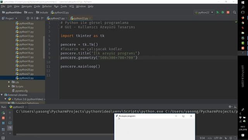Expand the Scripts folder
Viewport: 248px width, 140px height.
click(9, 86)
